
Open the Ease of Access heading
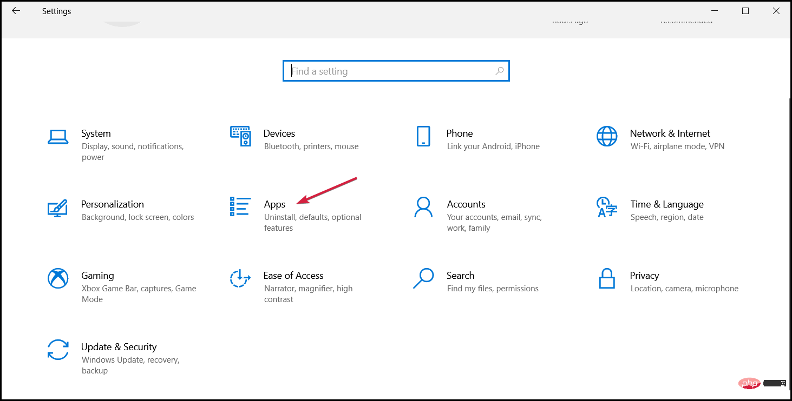(293, 276)
